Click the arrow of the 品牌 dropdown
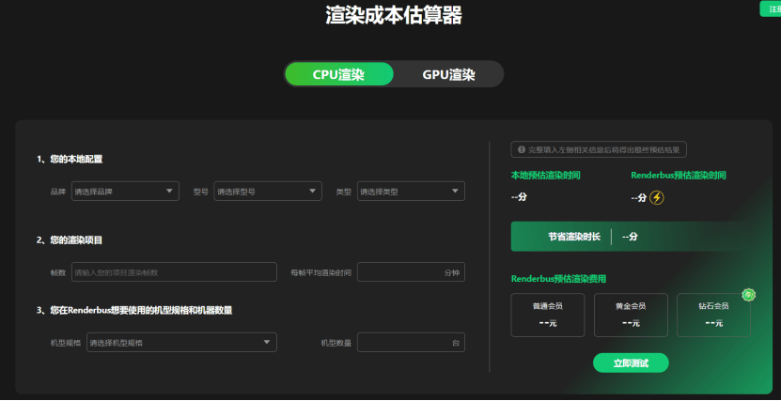This screenshot has height=401, width=781. point(169,191)
